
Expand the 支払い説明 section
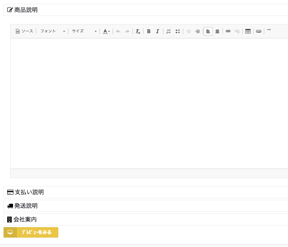pos(29,192)
